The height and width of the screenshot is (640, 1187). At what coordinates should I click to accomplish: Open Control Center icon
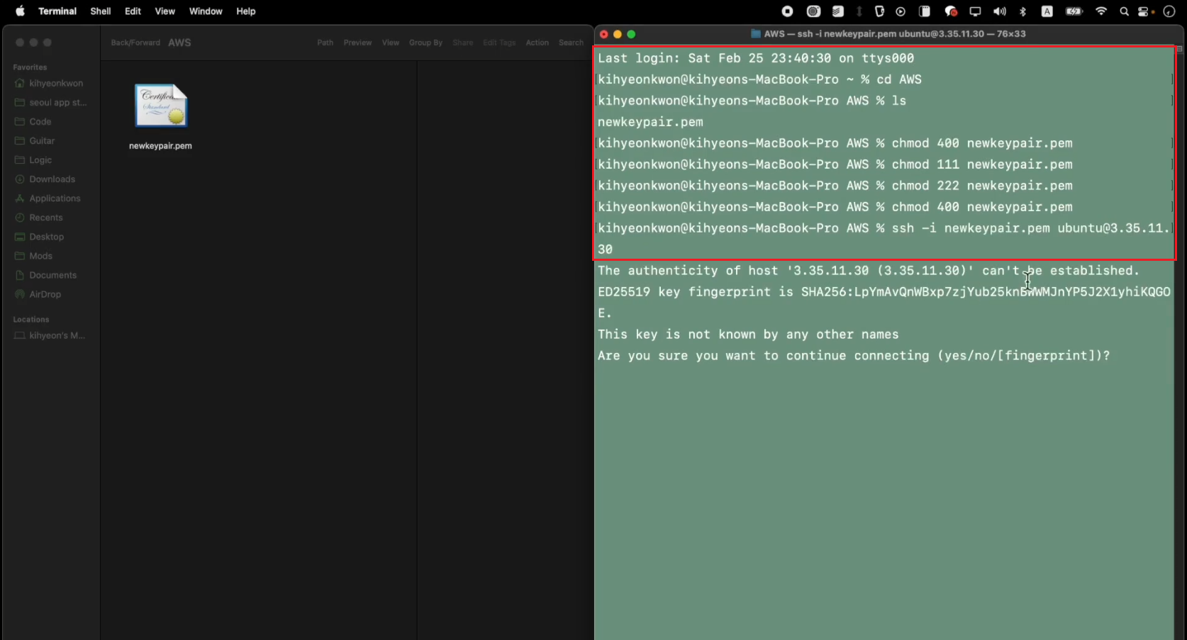tap(1144, 11)
